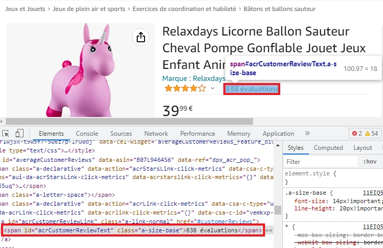Click the star rating icons

(x=185, y=88)
